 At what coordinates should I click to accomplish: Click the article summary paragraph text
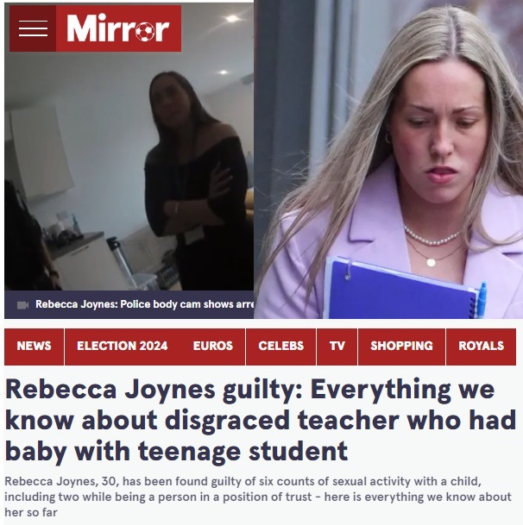pos(258,497)
